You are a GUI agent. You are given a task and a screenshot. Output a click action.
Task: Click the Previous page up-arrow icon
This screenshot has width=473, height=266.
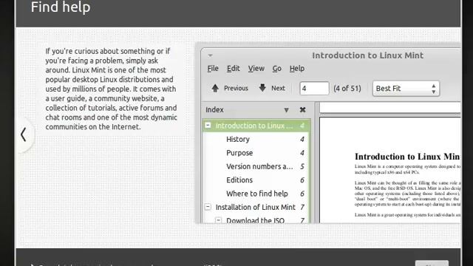(x=215, y=88)
